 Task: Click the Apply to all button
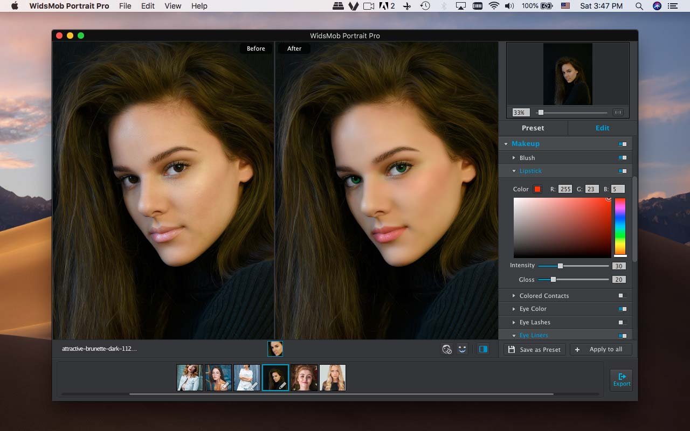(601, 350)
